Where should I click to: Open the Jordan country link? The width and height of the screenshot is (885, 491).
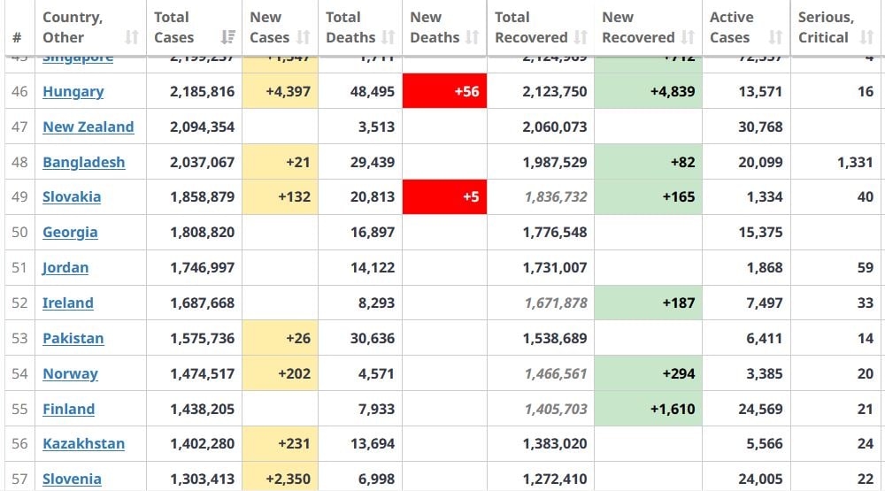(65, 267)
